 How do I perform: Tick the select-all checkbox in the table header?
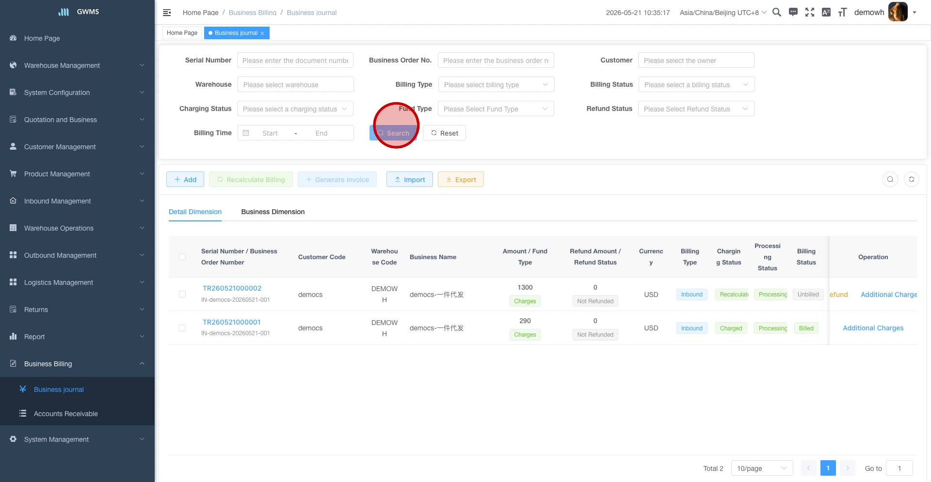pos(182,257)
